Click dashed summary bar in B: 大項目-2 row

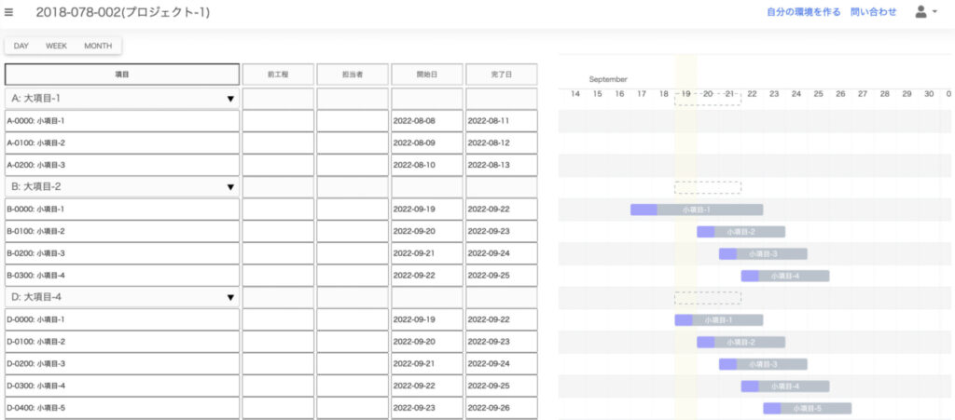pos(708,187)
